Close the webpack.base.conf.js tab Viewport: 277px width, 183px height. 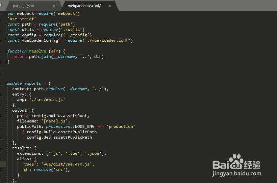click(x=109, y=6)
